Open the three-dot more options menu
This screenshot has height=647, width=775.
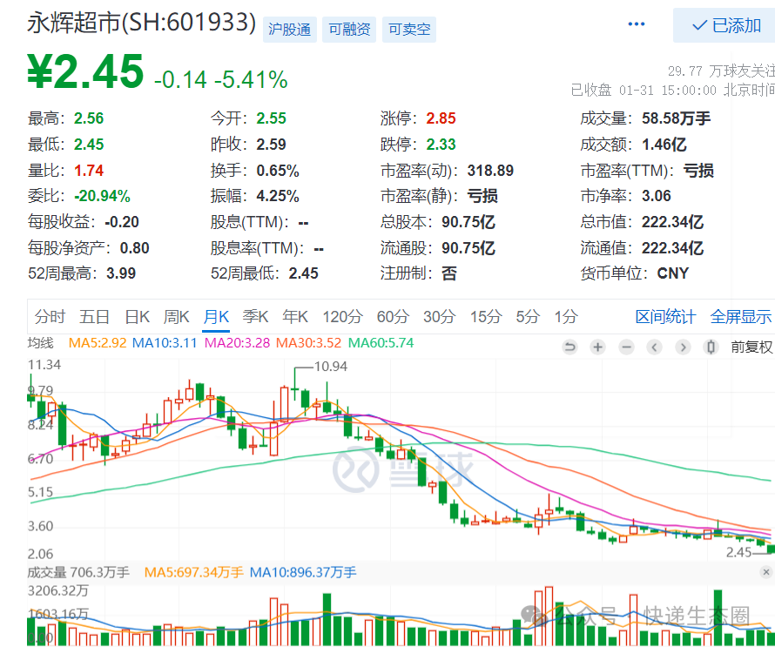pos(637,24)
